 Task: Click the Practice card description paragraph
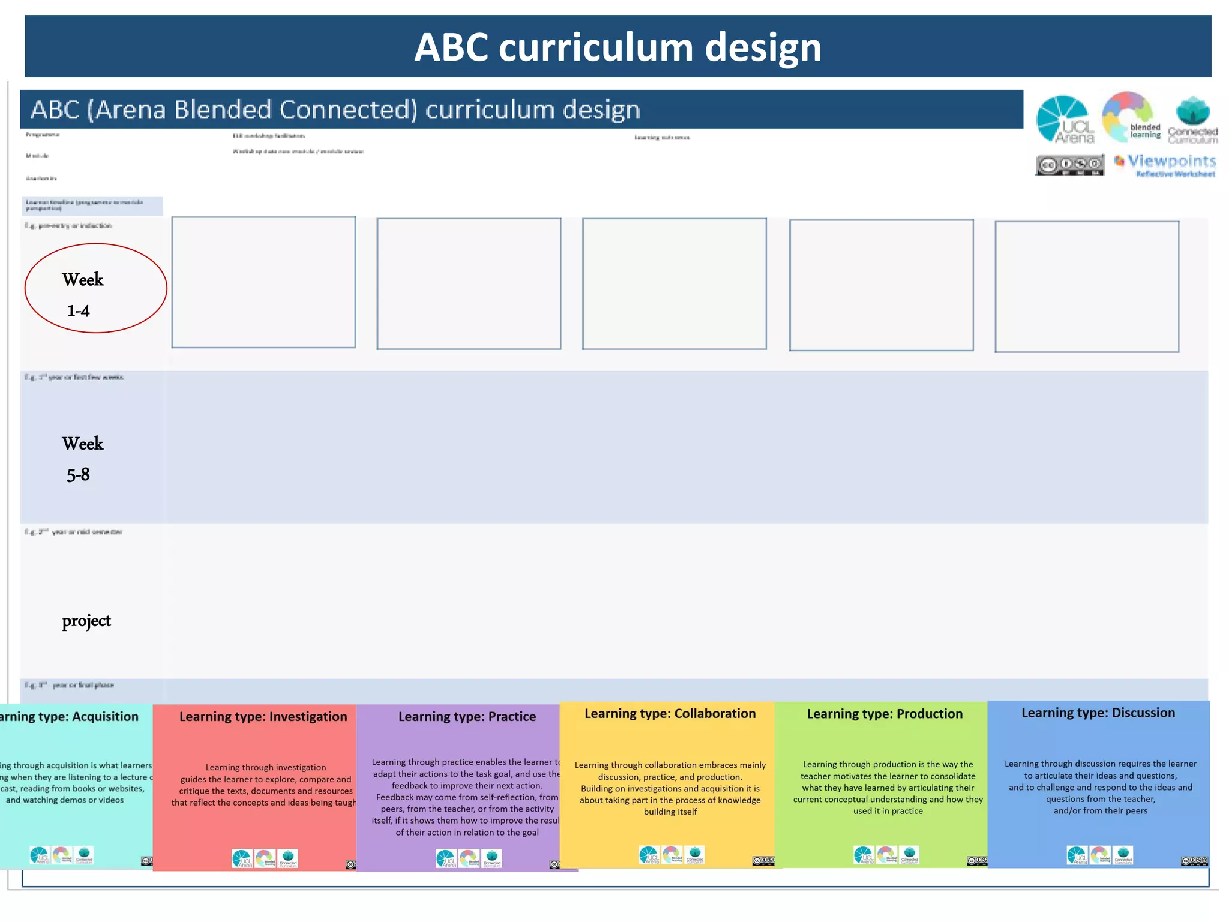467,797
